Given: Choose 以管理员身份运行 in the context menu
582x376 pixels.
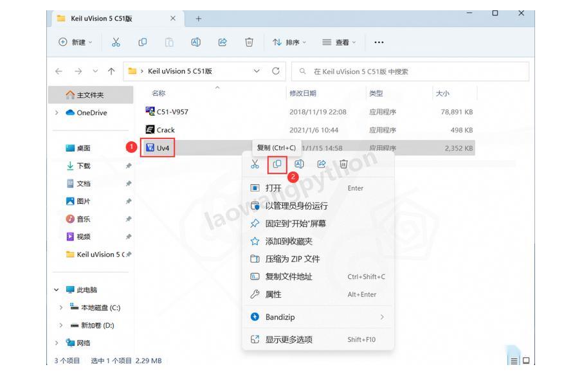Looking at the screenshot, I should [318, 206].
